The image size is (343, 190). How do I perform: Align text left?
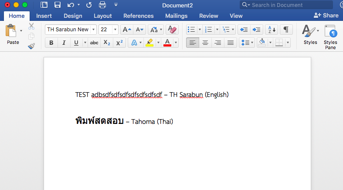point(193,43)
